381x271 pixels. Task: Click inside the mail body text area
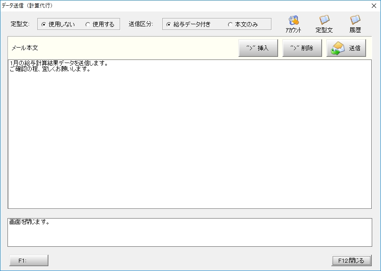tap(190, 134)
